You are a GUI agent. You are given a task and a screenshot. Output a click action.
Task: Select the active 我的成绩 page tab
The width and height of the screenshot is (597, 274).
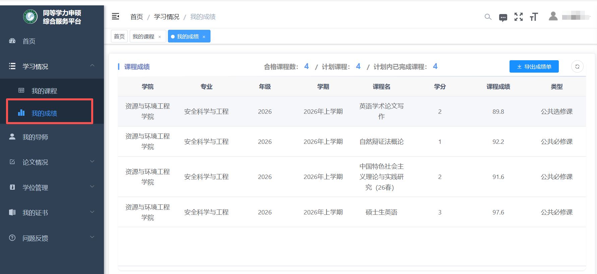189,36
